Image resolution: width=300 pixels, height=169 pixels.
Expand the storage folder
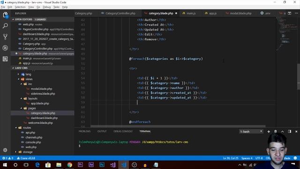28,152
